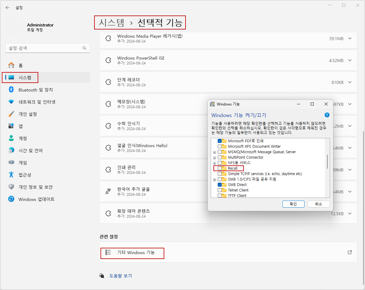This screenshot has width=365, height=290.
Task: Click puzzle icon beside 수학 인식기
Action: [x=108, y=126]
